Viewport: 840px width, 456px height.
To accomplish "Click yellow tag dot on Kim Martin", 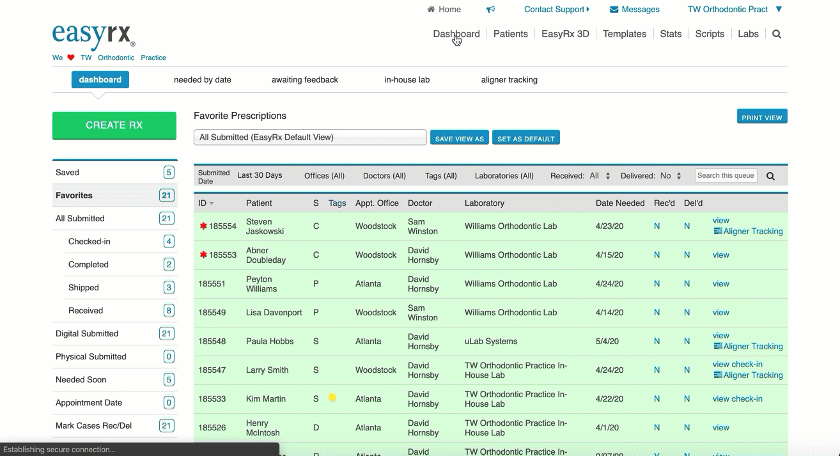I will click(332, 398).
